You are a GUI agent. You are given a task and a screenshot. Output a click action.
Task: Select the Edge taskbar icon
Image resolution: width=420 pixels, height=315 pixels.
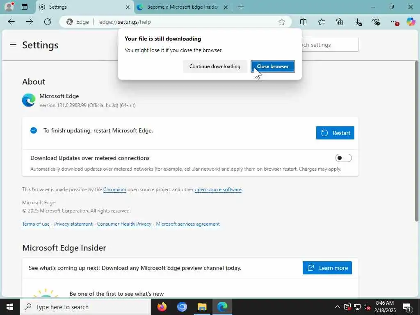(222, 307)
